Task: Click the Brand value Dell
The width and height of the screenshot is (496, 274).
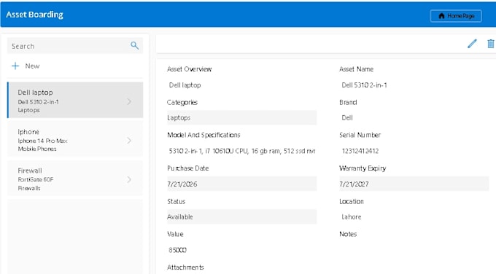Action: click(347, 117)
